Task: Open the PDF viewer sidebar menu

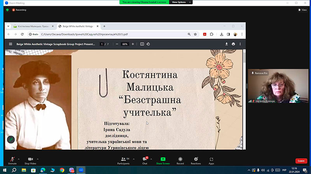Action: 10,44
